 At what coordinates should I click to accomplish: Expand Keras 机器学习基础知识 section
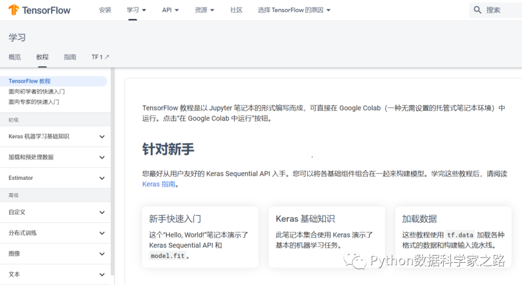(x=55, y=136)
